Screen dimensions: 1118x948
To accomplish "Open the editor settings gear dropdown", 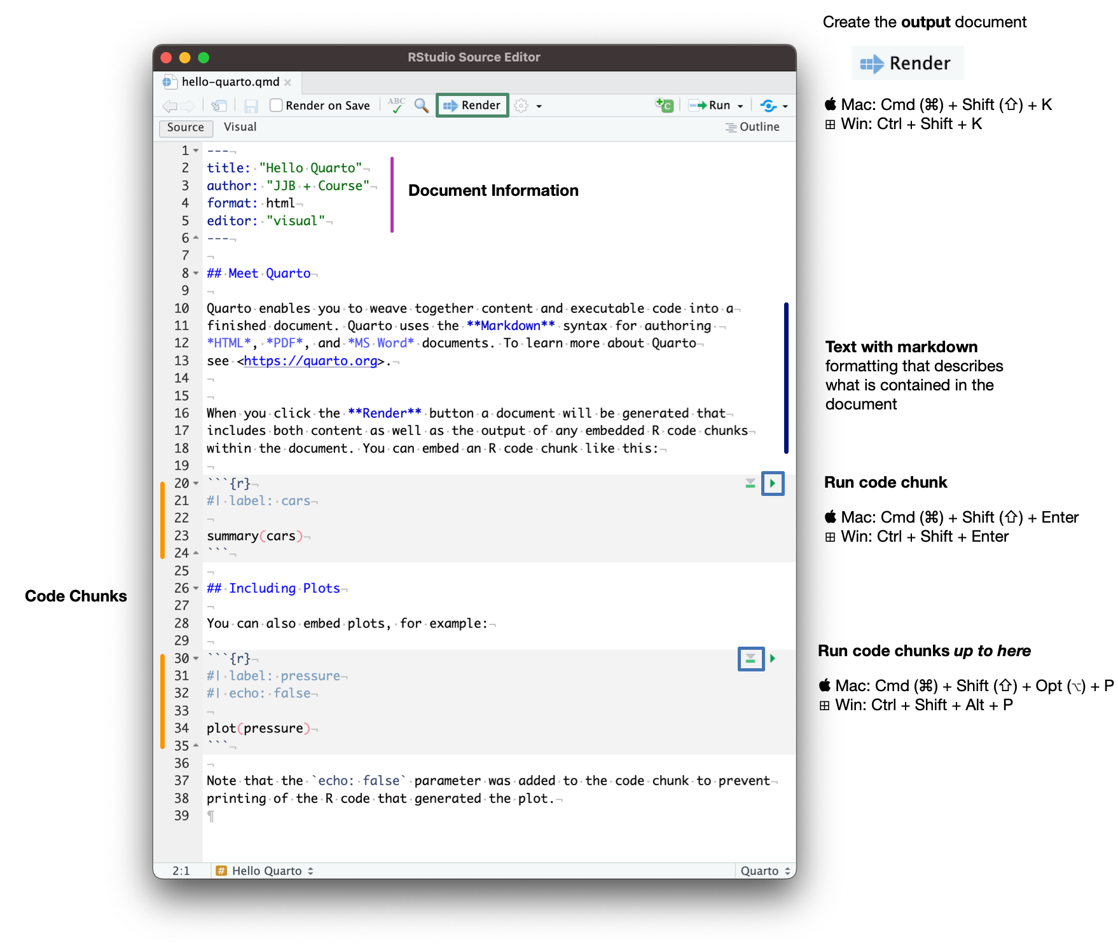I will click(x=526, y=106).
